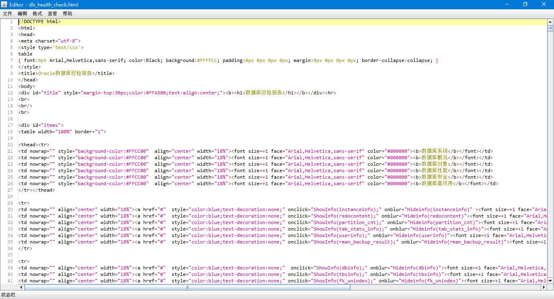Viewport: 554px width, 299px height.
Task: Click the <thead><tr> line
Action: [x=34, y=145]
